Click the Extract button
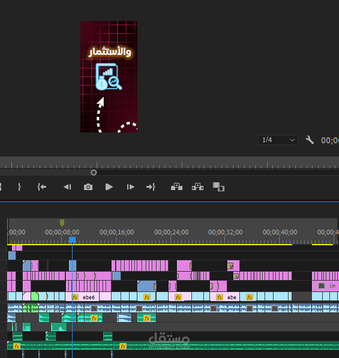The width and height of the screenshot is (339, 358). coord(197,186)
